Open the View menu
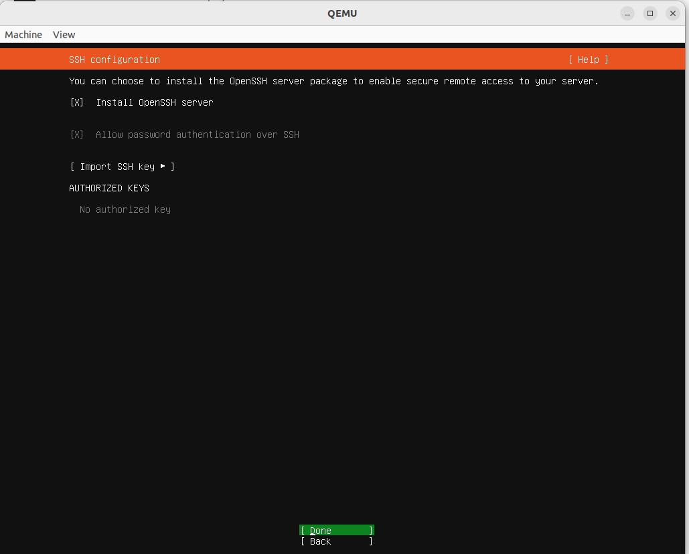 click(x=64, y=35)
